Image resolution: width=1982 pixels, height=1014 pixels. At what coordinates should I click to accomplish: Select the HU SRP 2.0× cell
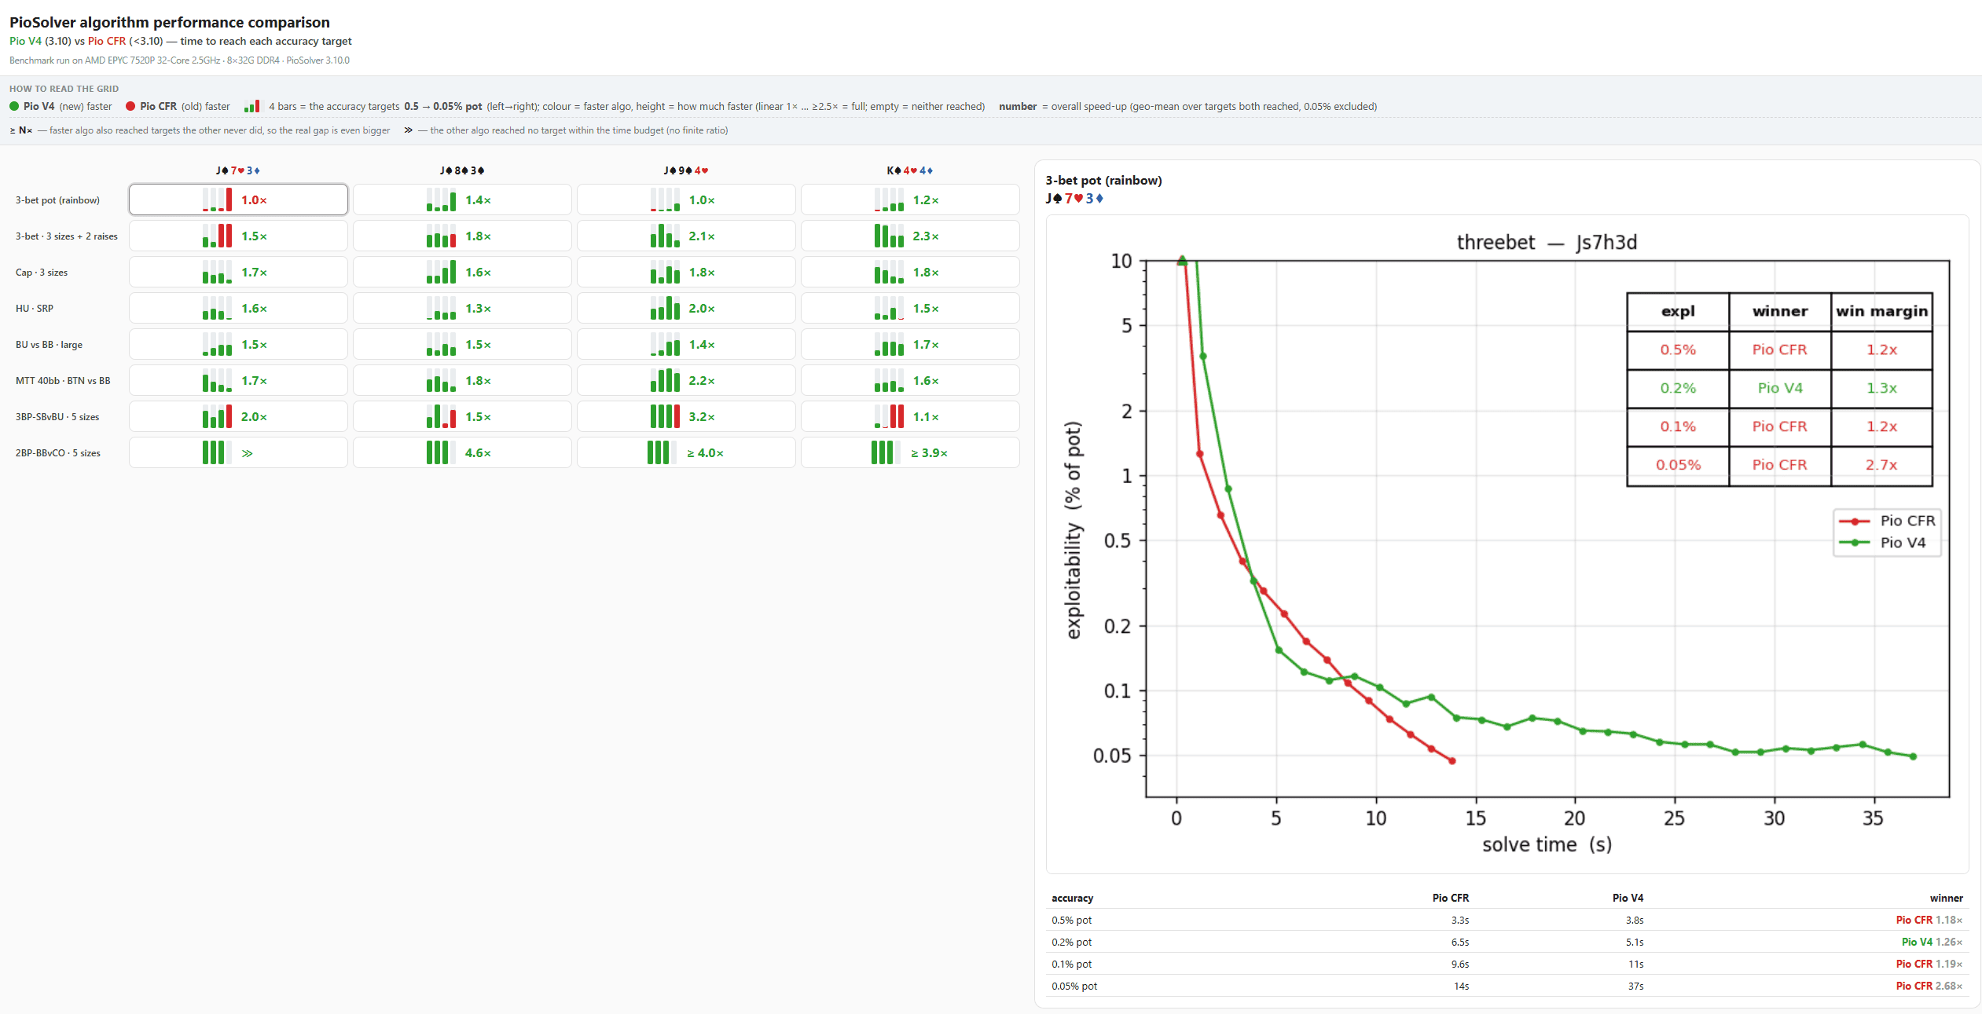point(686,308)
